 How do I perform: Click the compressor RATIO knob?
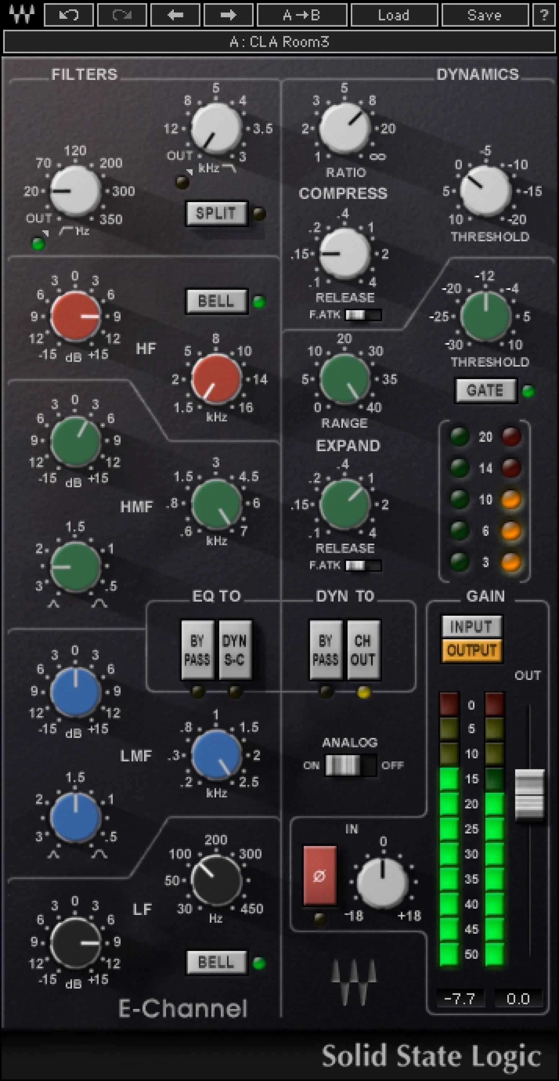pos(345,128)
